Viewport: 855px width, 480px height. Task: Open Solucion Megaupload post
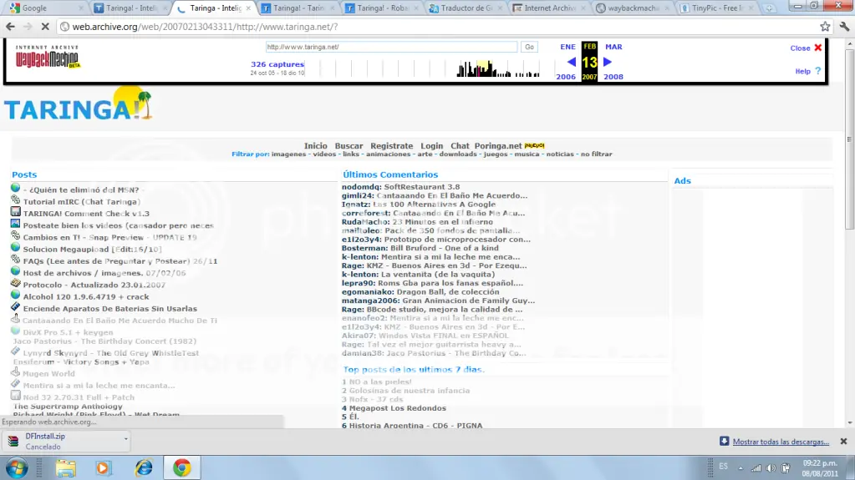pyautogui.click(x=93, y=249)
